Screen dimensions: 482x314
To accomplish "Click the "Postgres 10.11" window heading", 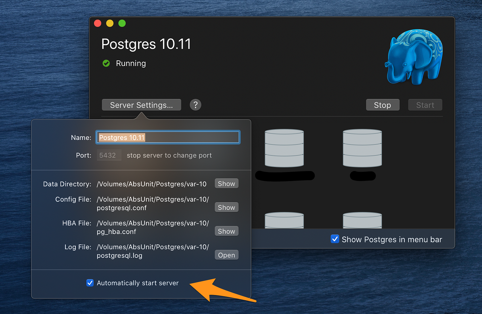I will coord(146,44).
